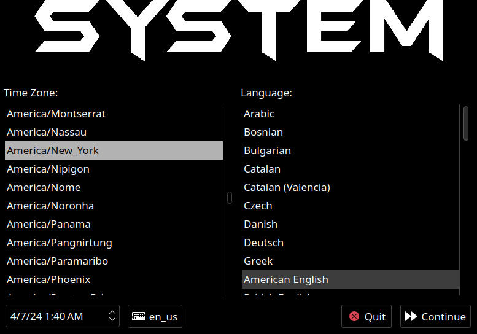Image resolution: width=477 pixels, height=334 pixels.
Task: Increment the date-time spinner up arrow
Action: [112, 313]
